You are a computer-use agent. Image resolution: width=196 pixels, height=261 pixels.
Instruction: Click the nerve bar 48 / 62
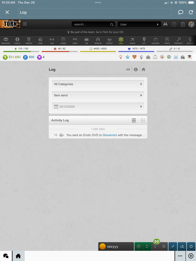tap(60, 49)
